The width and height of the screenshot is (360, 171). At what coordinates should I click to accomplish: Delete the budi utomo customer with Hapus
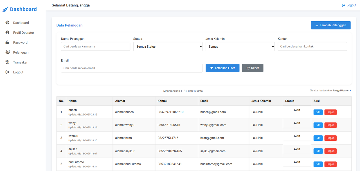coord(330,164)
